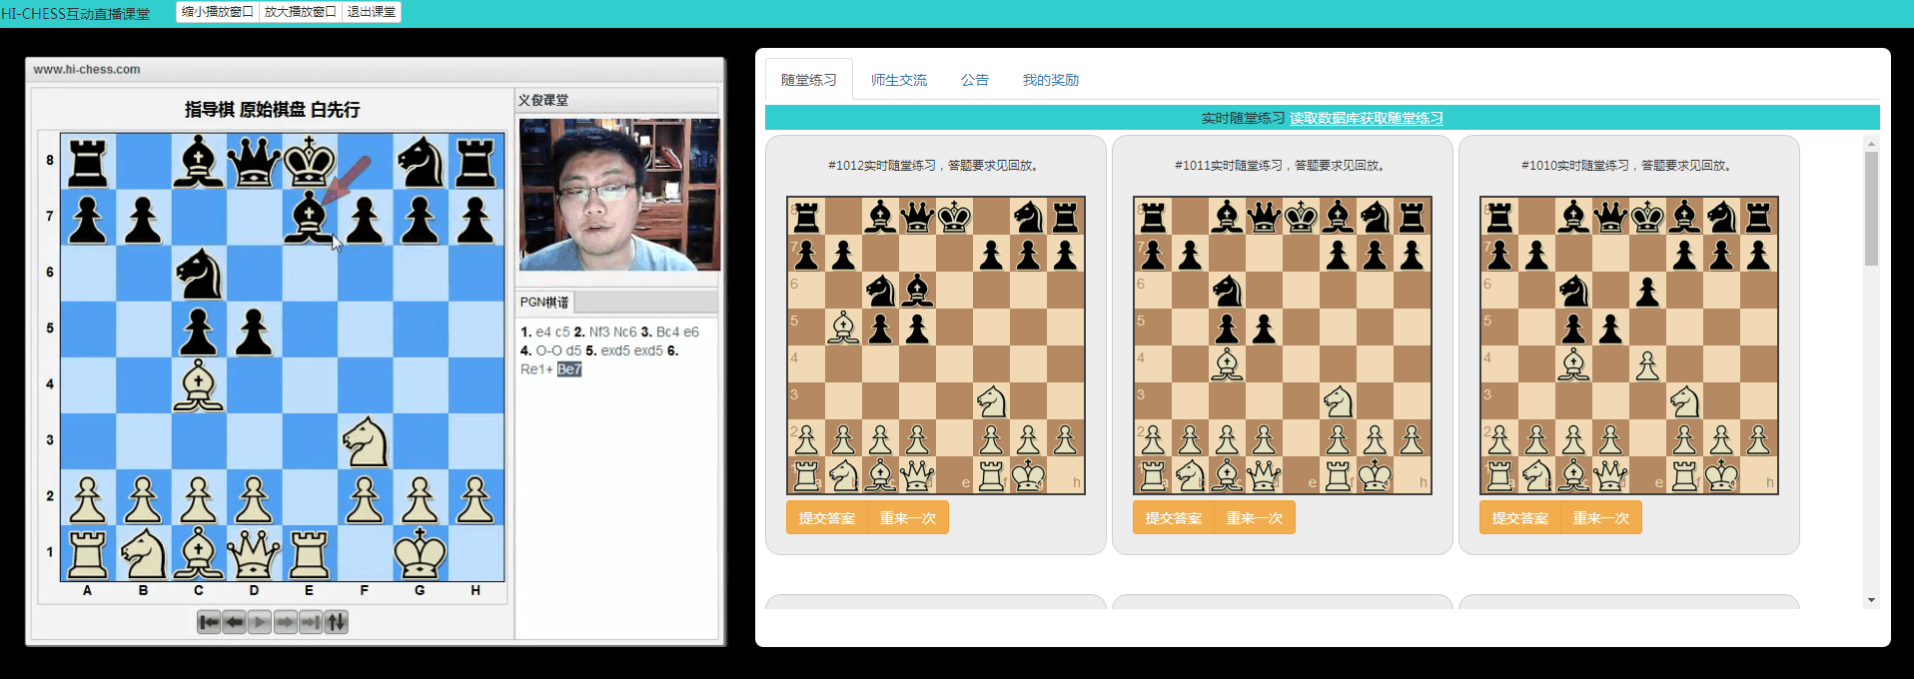Open the 师生交流 tab
Image resolution: width=1914 pixels, height=679 pixels.
point(898,80)
